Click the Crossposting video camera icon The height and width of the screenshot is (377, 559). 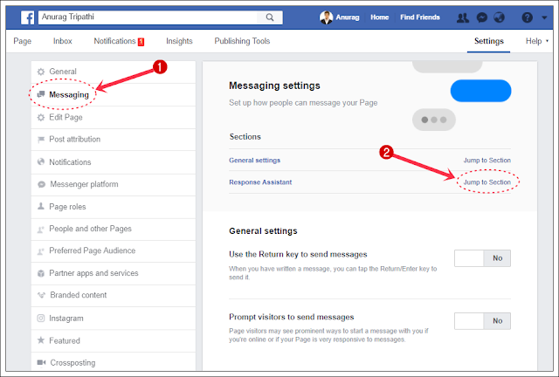coord(41,362)
